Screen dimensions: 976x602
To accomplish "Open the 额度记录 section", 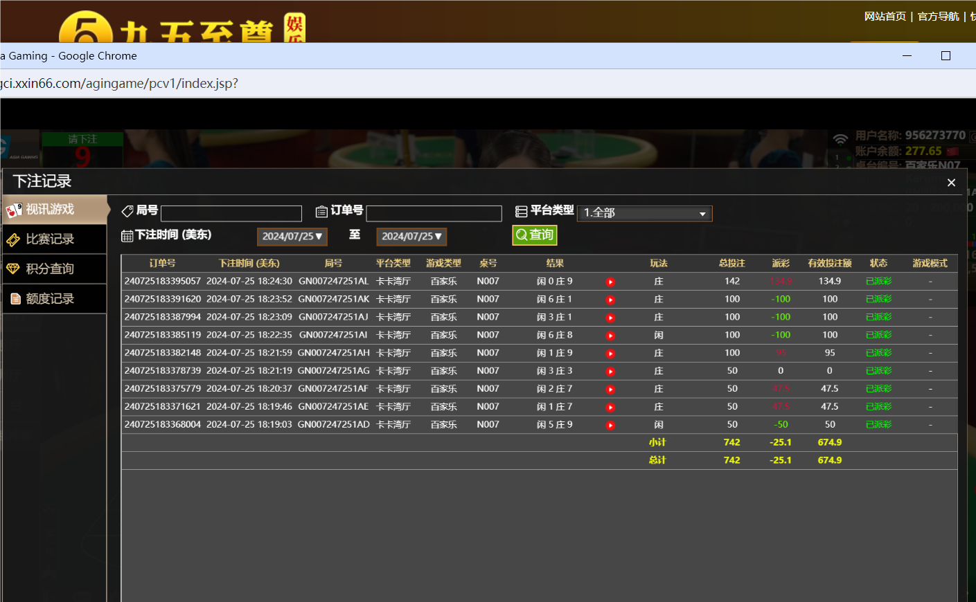I will [x=48, y=298].
